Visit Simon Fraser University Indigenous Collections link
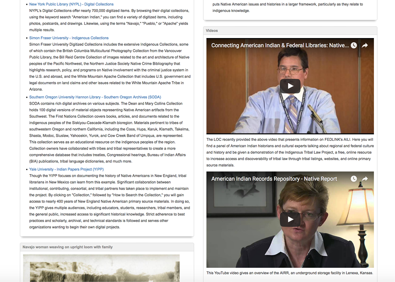This screenshot has width=395, height=282. point(69,38)
